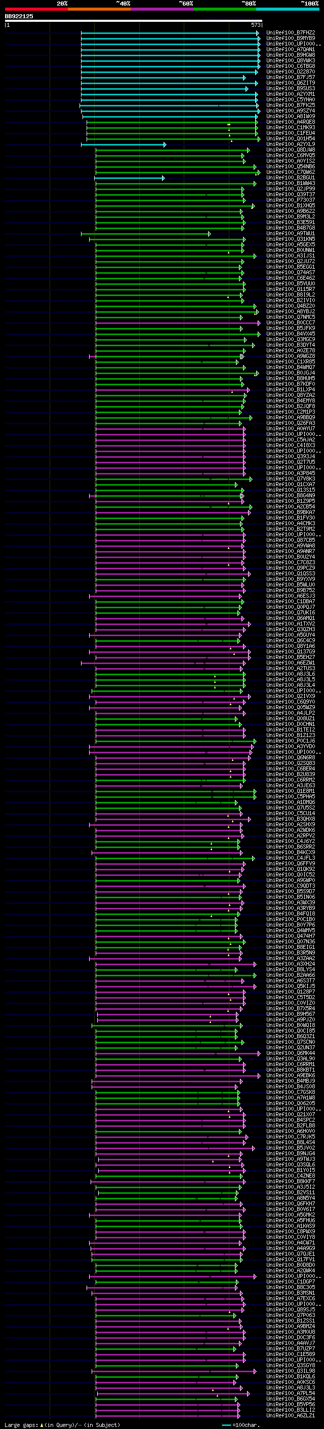Select the UniRef100_C5YHA0 label

(291, 99)
